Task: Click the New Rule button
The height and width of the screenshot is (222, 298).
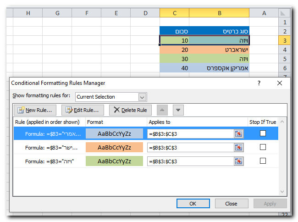Action: 35,110
